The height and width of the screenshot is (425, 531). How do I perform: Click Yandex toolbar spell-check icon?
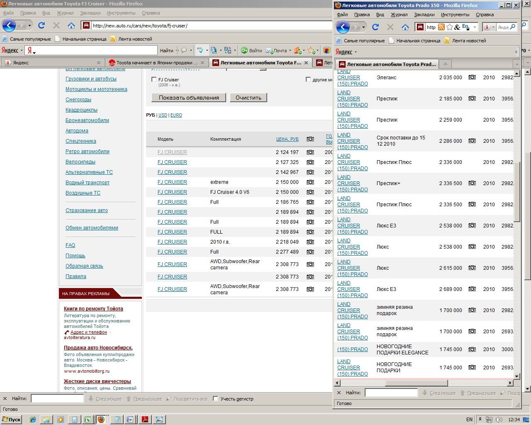(x=200, y=50)
